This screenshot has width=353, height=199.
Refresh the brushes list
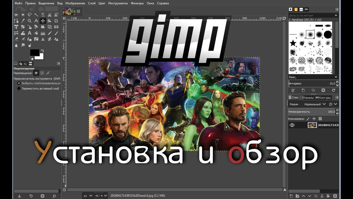click(x=333, y=90)
